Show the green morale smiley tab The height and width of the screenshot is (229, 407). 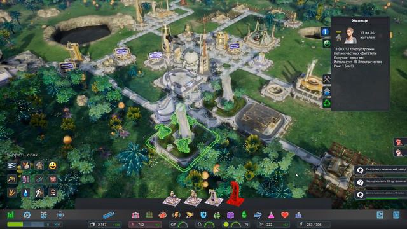click(326, 43)
